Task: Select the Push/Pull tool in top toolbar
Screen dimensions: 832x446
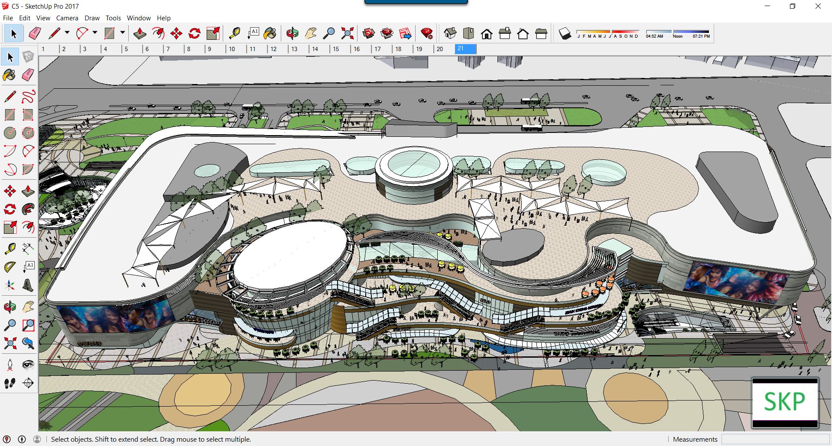Action: pos(140,33)
